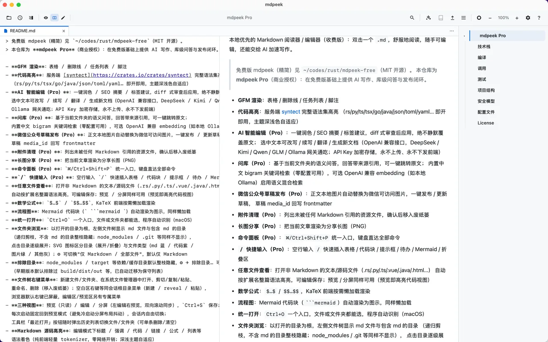Click the Ctrl+O code in the preview
Image resolution: width=548 pixels, height=342 pixels.
[275, 314]
